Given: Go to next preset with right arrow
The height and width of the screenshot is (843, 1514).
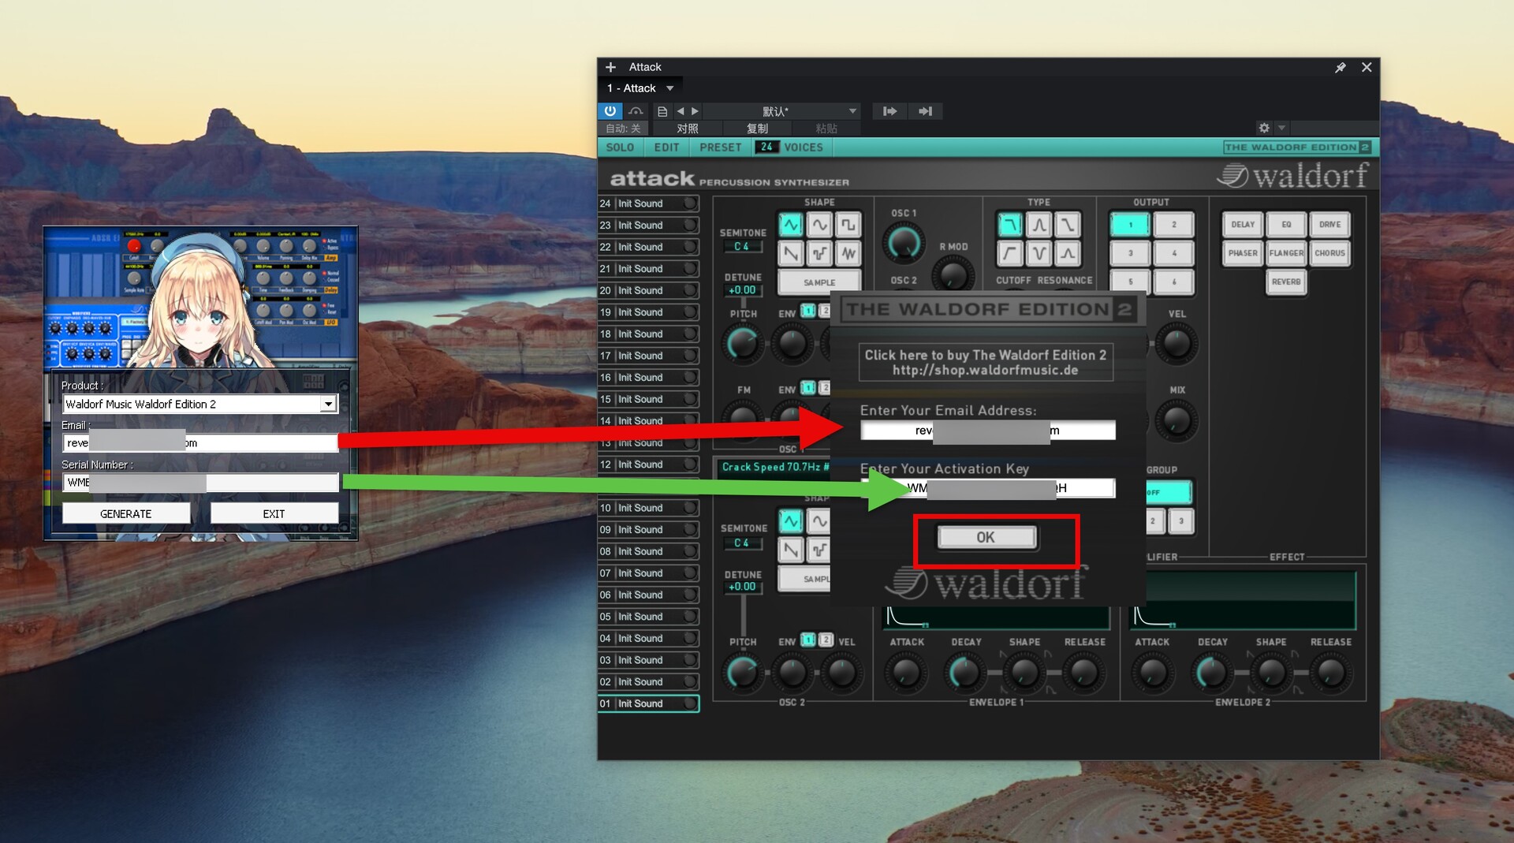Looking at the screenshot, I should [695, 111].
